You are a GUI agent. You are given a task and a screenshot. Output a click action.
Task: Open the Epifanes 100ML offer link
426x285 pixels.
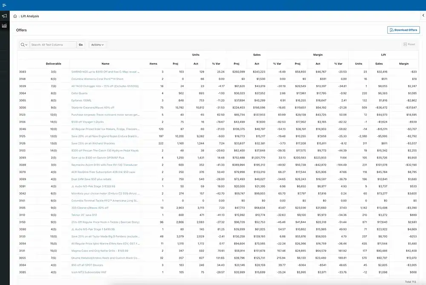click(81, 100)
